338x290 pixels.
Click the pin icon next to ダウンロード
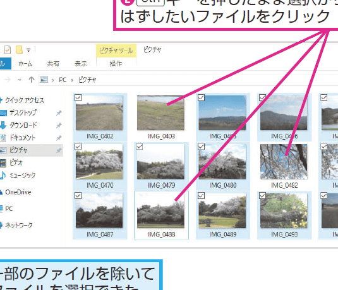pyautogui.click(x=59, y=126)
